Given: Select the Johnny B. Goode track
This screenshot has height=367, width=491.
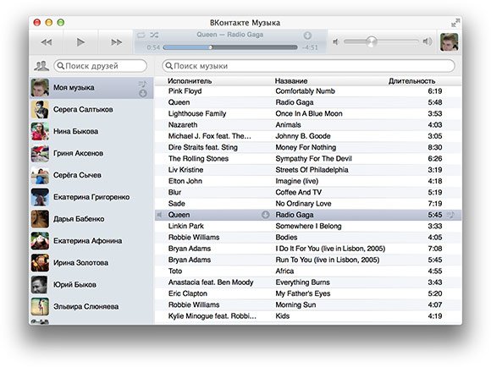Looking at the screenshot, I should (x=308, y=136).
